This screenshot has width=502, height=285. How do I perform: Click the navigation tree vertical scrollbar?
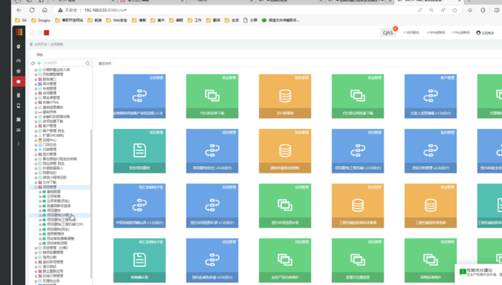tap(91, 205)
